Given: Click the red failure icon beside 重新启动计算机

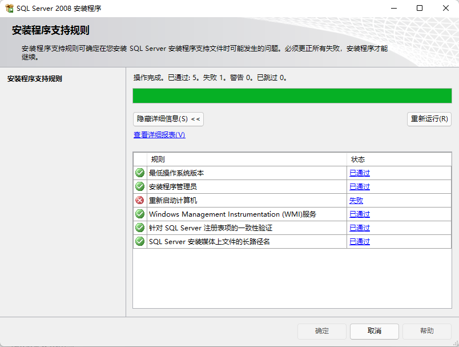Looking at the screenshot, I should pyautogui.click(x=140, y=201).
